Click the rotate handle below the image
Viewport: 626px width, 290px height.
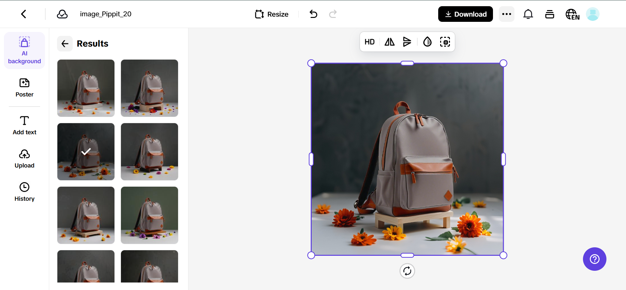407,271
